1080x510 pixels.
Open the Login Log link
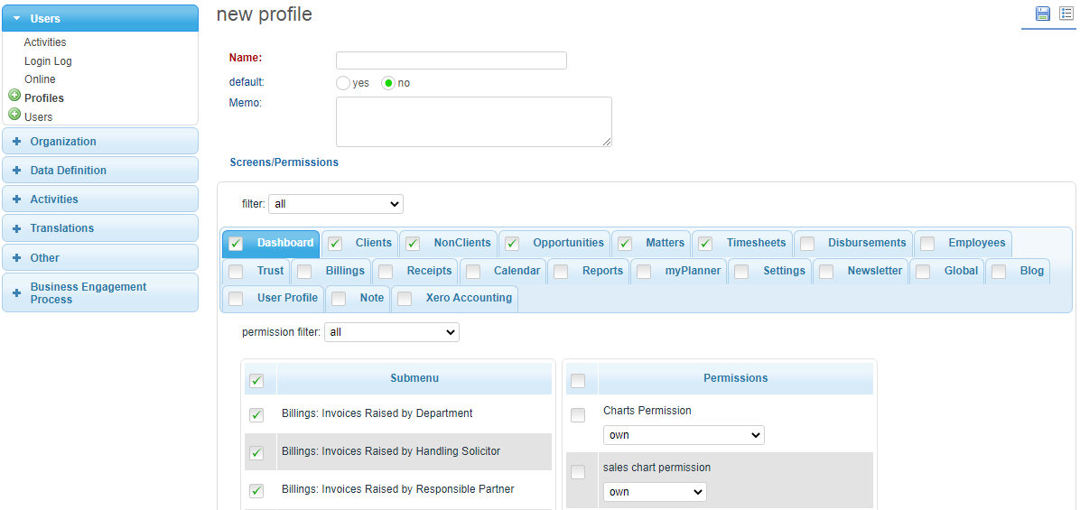(x=48, y=61)
